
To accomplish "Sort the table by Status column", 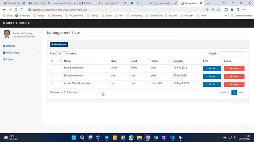I will (161, 61).
